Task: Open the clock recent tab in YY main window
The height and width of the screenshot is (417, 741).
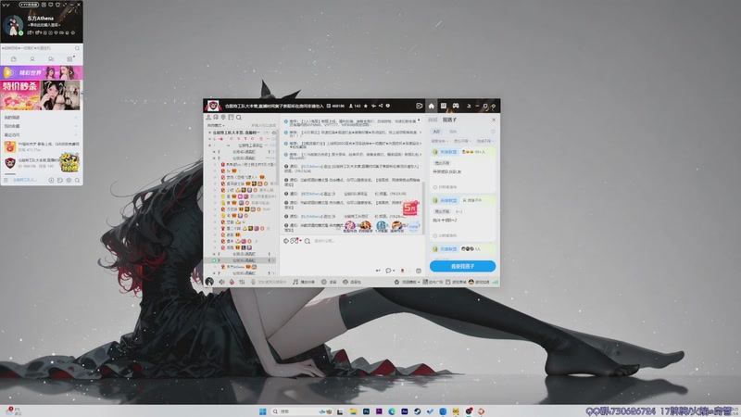Action: [14, 59]
